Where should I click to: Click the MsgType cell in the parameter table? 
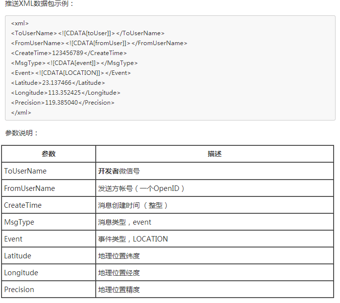tap(19, 222)
